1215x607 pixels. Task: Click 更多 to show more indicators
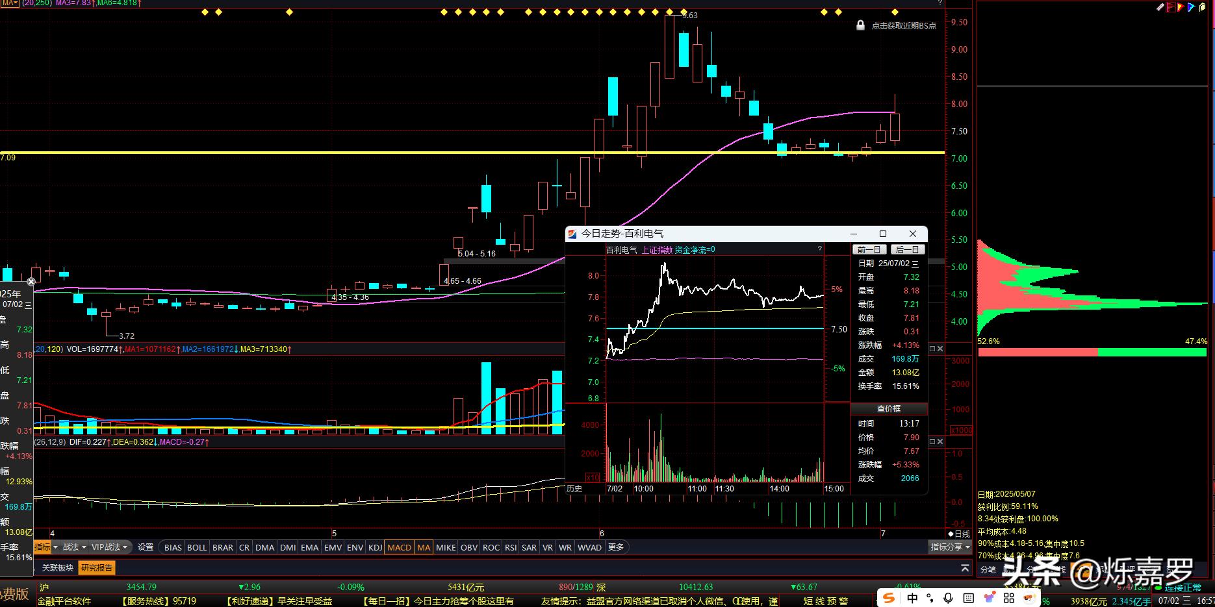[616, 547]
